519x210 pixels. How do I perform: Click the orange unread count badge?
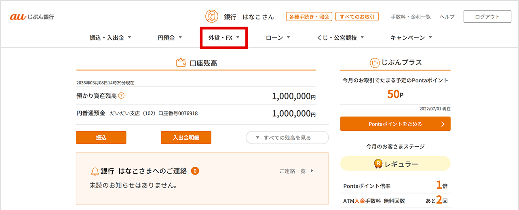(195, 171)
